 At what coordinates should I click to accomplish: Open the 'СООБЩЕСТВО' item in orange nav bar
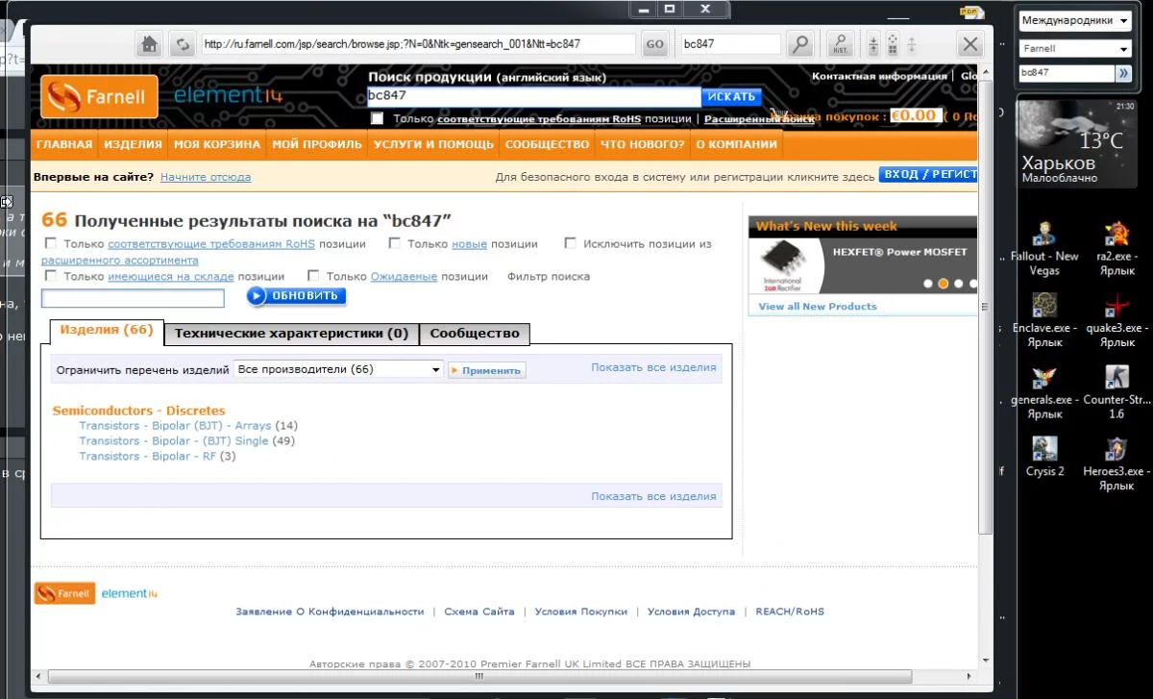tap(547, 144)
